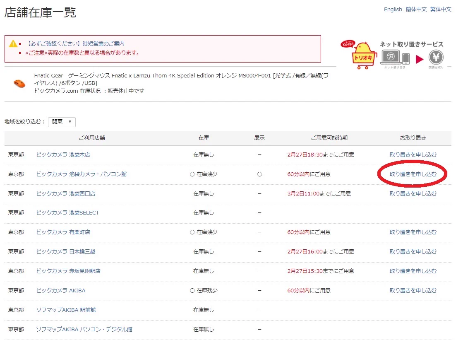463x340 pixels.
Task: Open ビックカメラ 池袋カメラ・パソコン館 store link
Action: (x=81, y=174)
